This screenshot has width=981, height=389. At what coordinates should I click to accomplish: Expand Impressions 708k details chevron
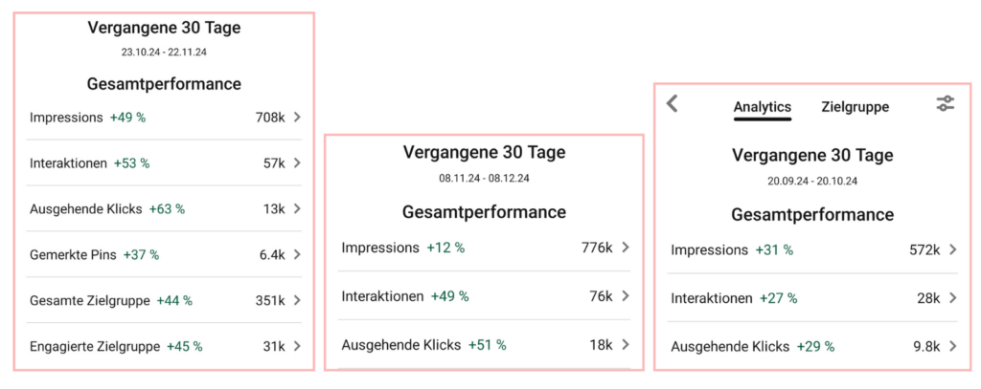coord(297,117)
